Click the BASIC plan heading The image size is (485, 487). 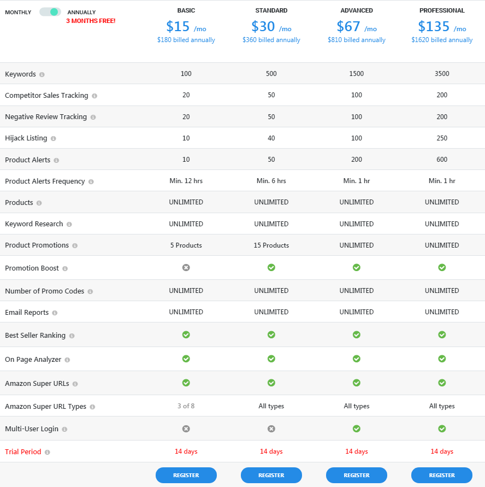tap(186, 10)
